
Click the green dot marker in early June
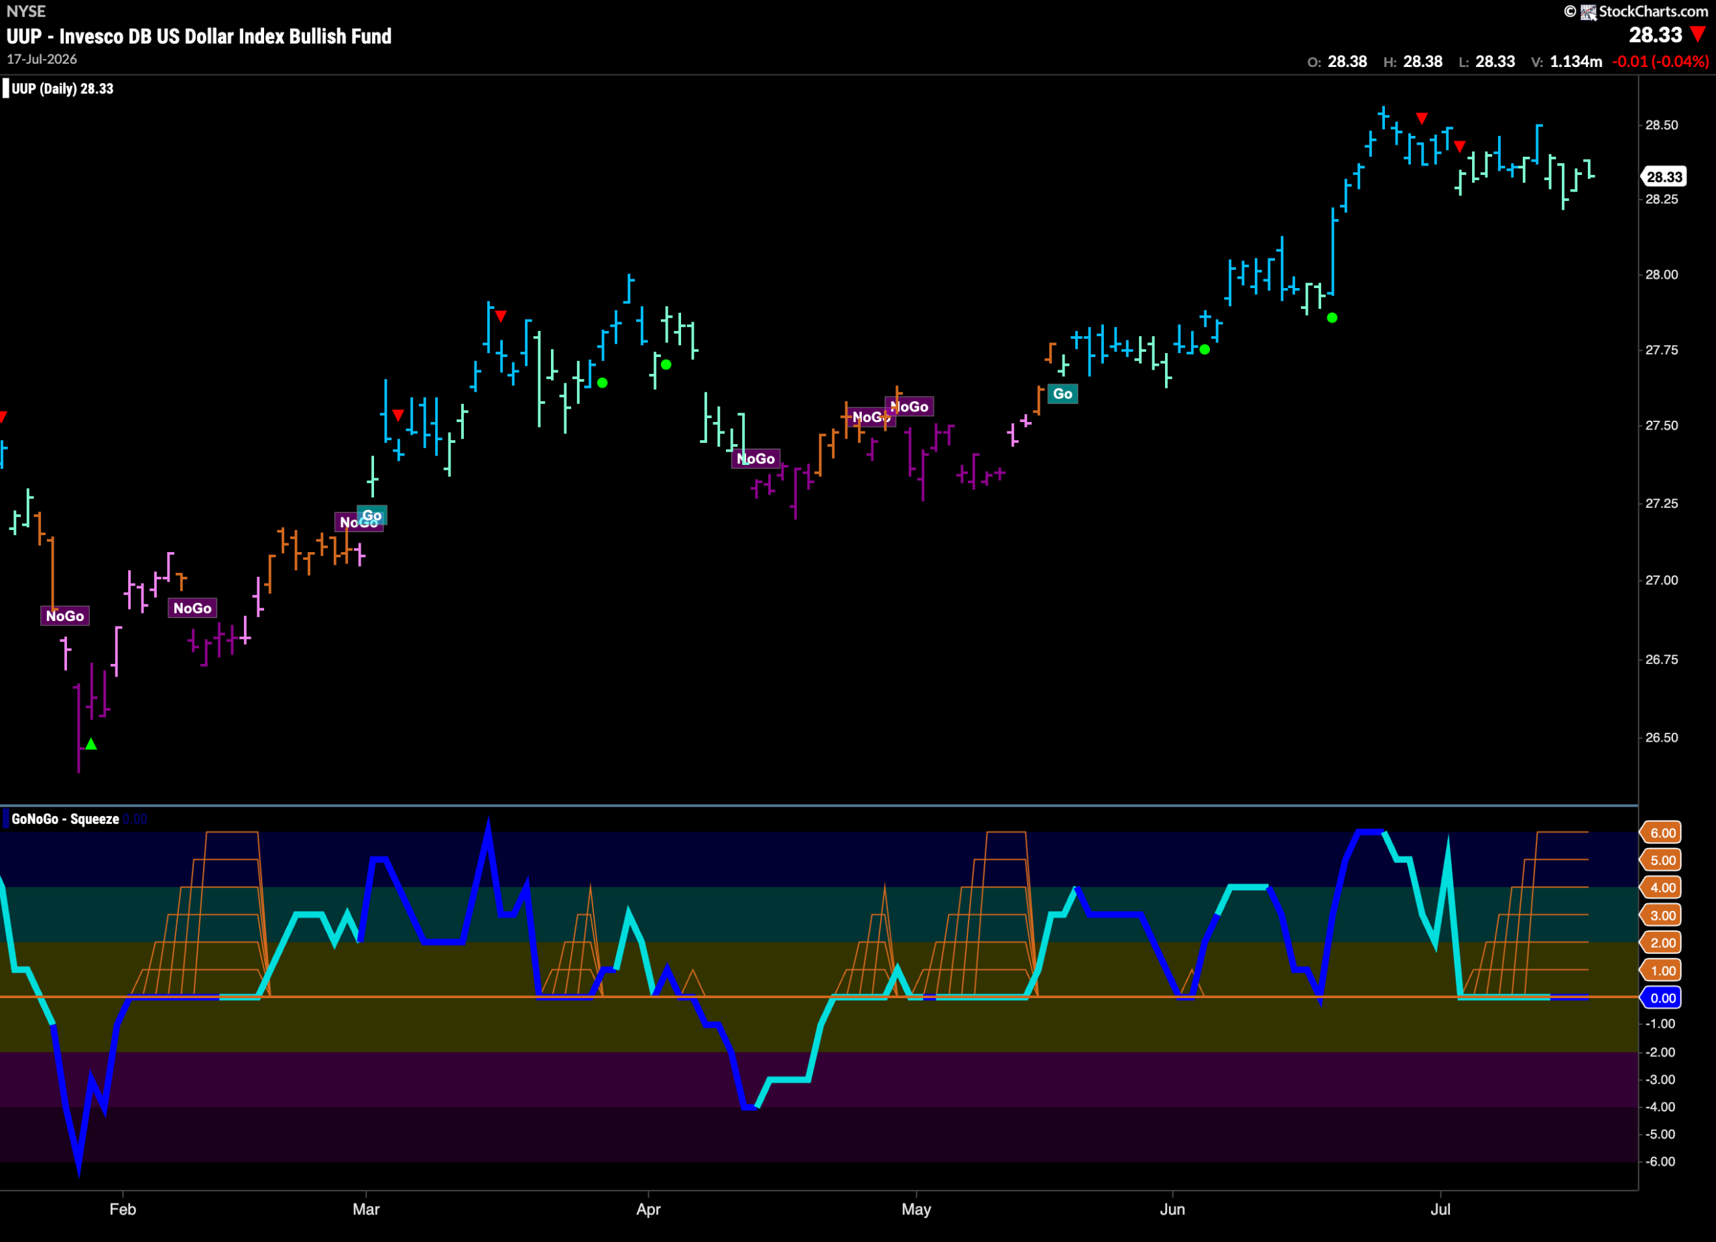[x=1205, y=349]
